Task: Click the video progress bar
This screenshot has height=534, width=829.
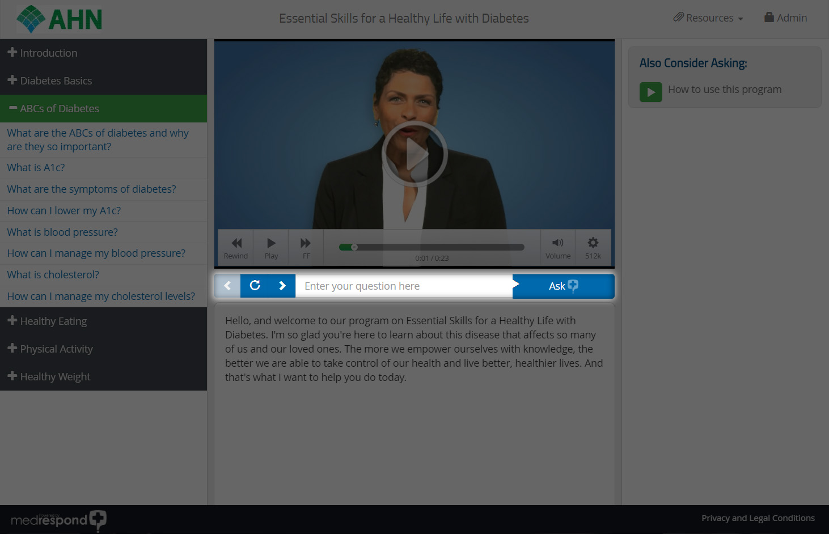Action: pos(432,247)
